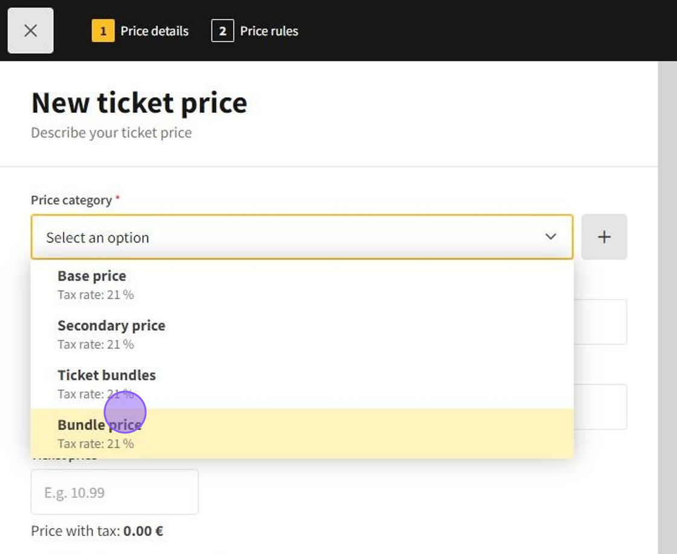This screenshot has height=554, width=677.
Task: Click the step 2 number badge
Action: point(222,31)
